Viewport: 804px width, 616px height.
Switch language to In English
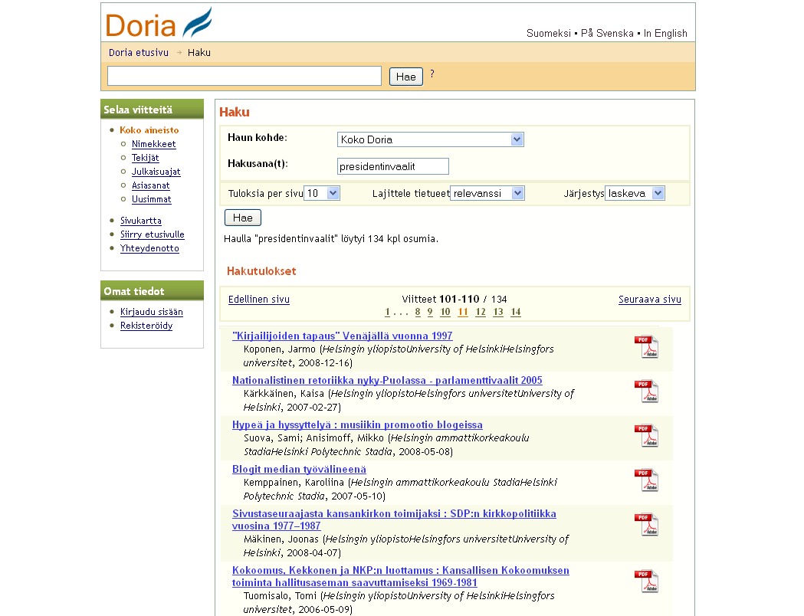(x=665, y=33)
